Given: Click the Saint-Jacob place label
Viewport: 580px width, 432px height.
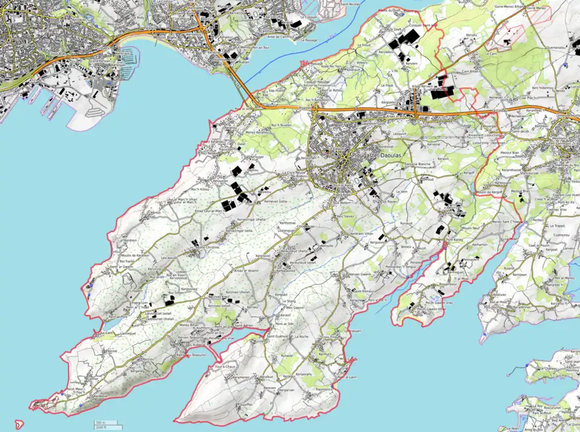Looking at the screenshot, I should (520, 133).
